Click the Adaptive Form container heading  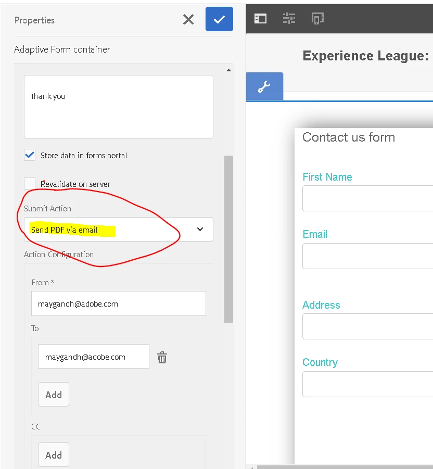tap(62, 49)
